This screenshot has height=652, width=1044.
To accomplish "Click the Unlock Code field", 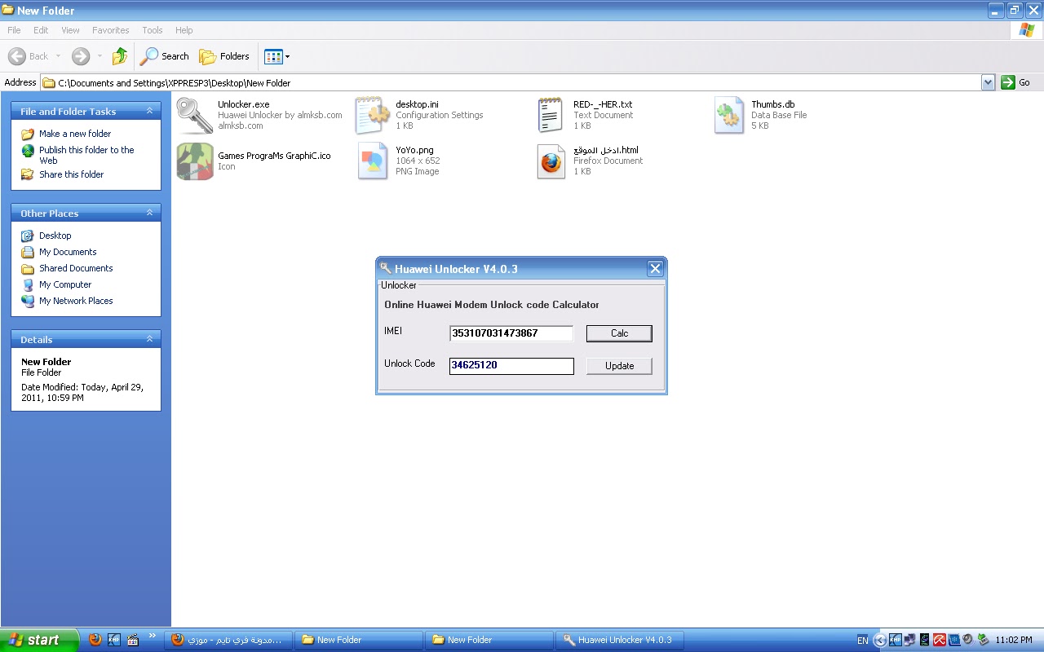I will tap(511, 366).
